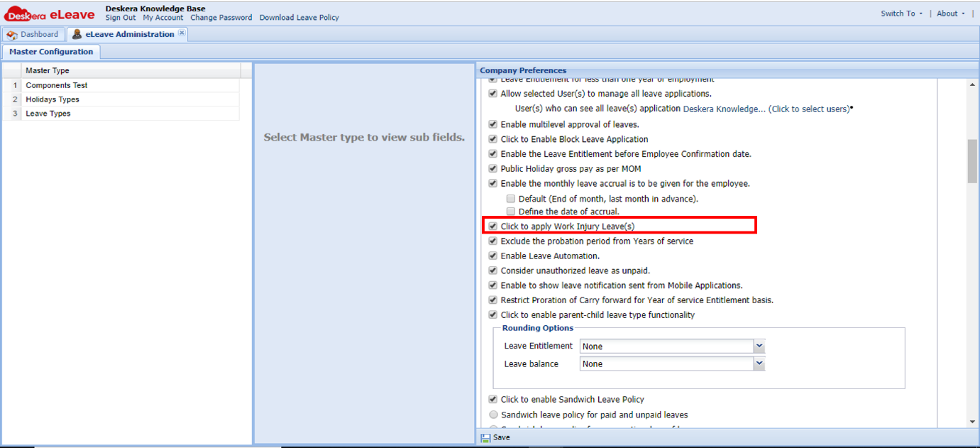The height and width of the screenshot is (448, 980).
Task: Click the Save floppy disk icon
Action: click(486, 437)
